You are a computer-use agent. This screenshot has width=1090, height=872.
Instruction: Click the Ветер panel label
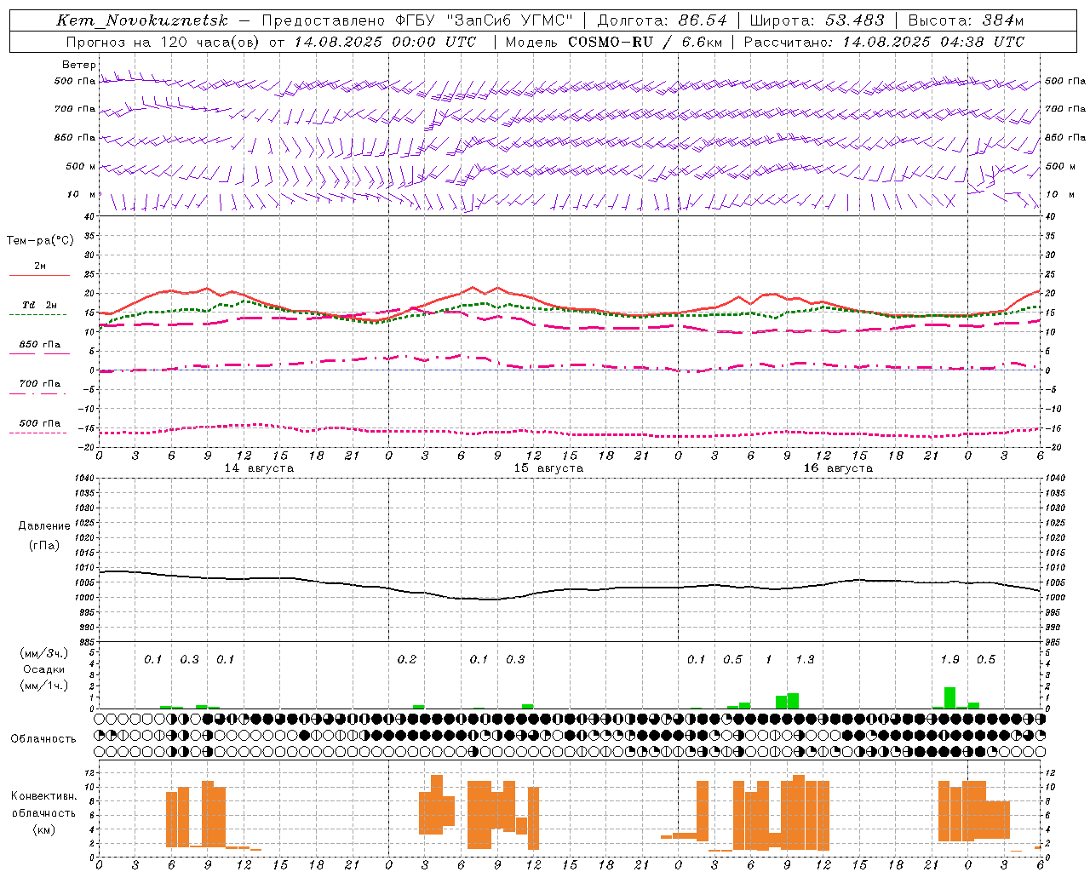tap(79, 65)
